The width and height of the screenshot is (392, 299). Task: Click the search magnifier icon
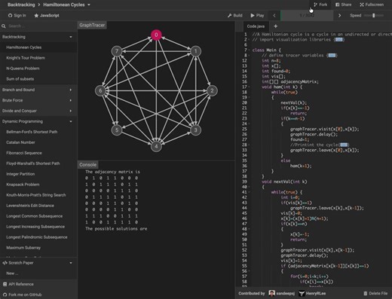pyautogui.click(x=4, y=26)
